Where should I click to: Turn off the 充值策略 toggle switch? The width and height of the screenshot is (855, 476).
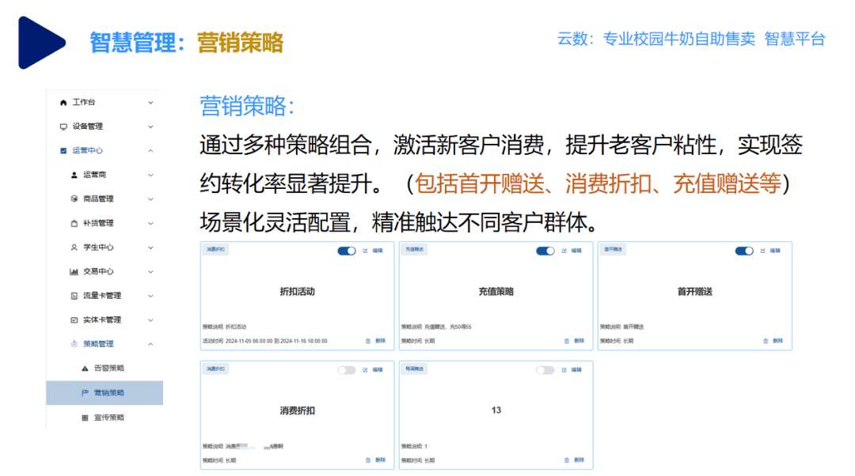click(545, 251)
